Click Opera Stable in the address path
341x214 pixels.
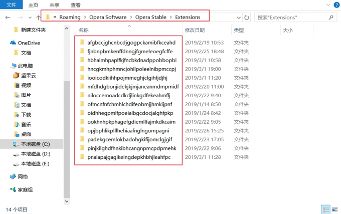[151, 17]
